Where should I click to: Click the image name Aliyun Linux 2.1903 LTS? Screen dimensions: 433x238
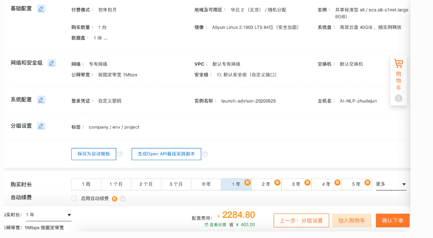[x=256, y=27]
